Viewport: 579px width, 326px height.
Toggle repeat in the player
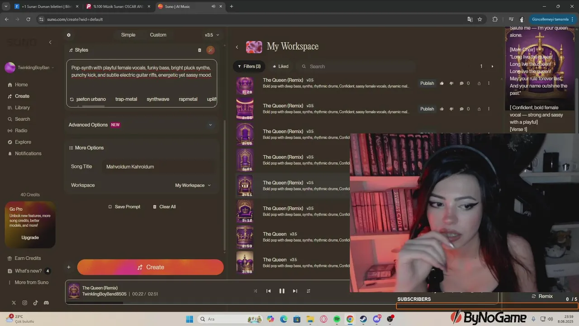308,291
